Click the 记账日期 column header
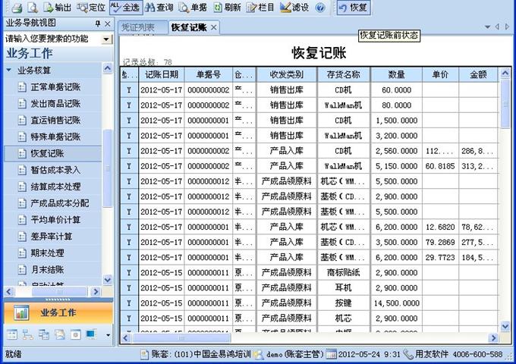Screen dimensions: 516x364 coord(162,74)
